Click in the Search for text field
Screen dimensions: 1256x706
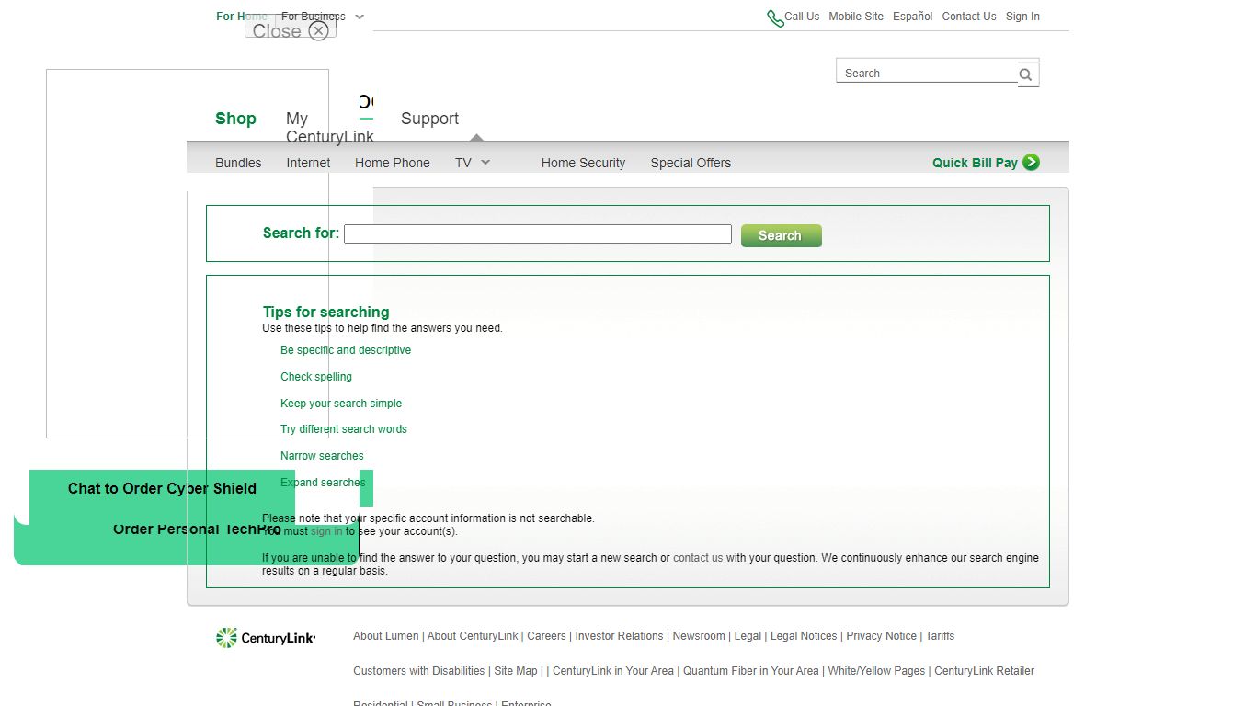[x=538, y=234]
